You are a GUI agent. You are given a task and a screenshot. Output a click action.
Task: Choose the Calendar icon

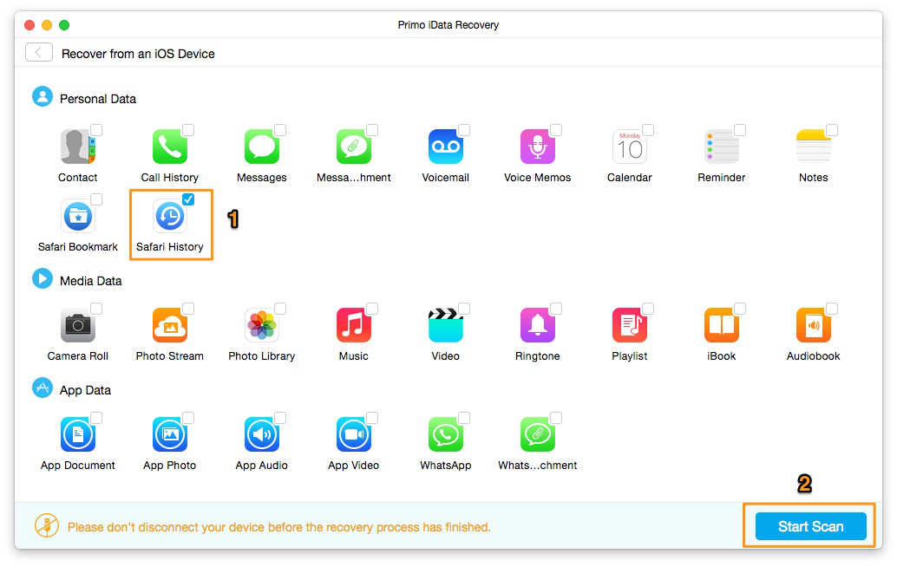pos(629,147)
